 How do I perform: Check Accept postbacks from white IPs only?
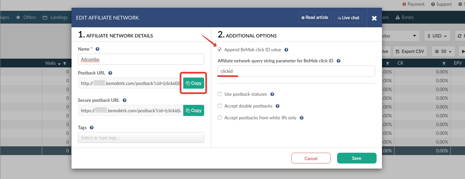pos(220,118)
